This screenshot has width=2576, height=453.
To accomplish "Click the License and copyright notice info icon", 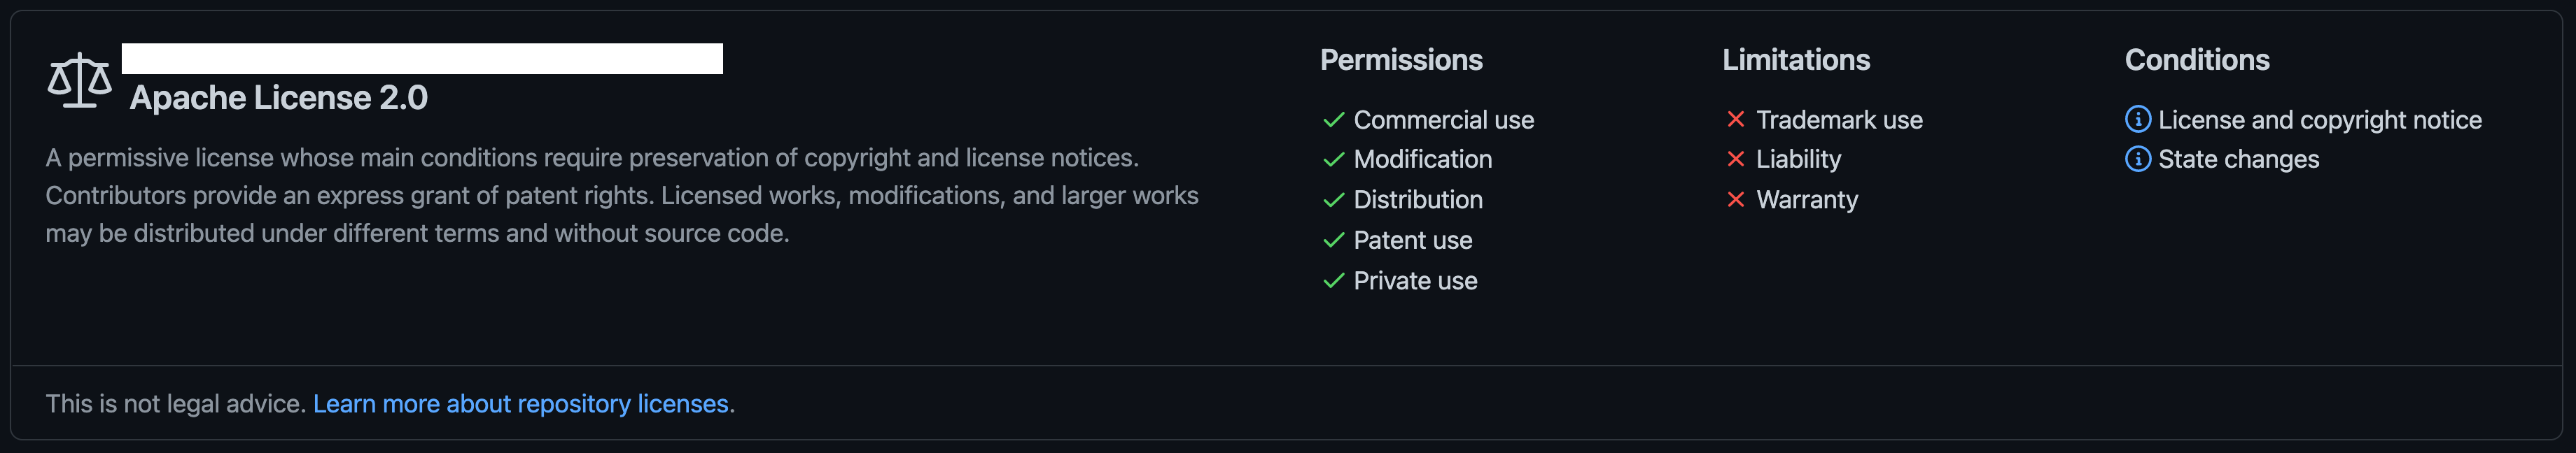I will point(2137,120).
